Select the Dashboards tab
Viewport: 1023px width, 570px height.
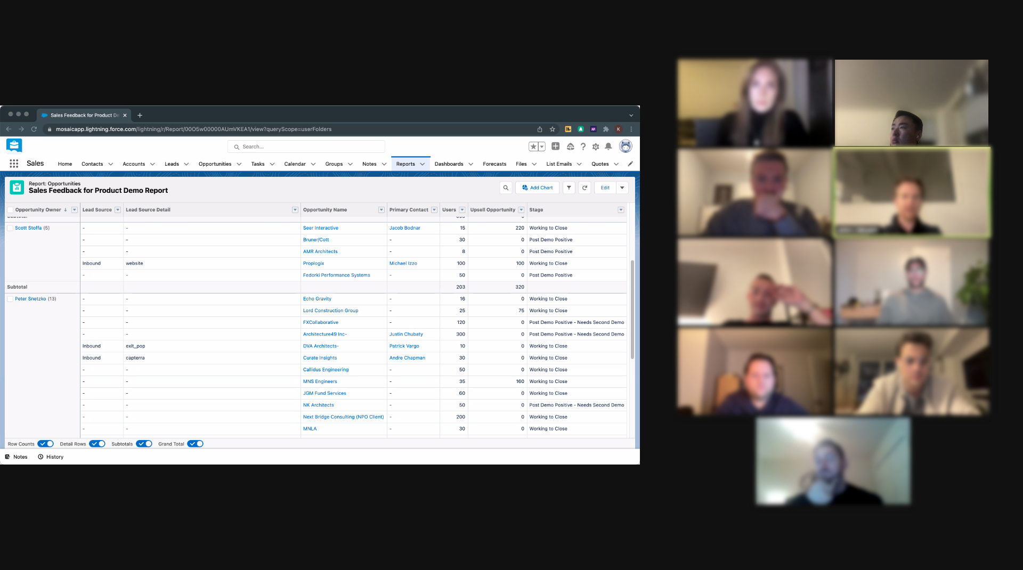(x=449, y=164)
